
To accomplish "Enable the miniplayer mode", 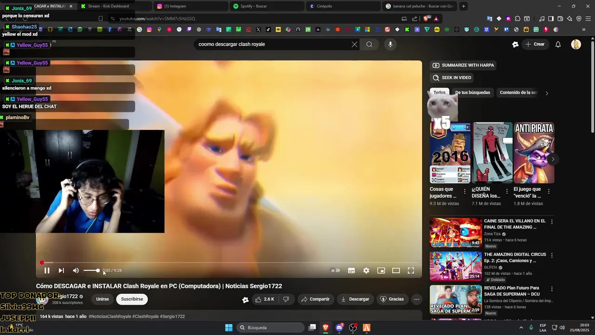I will click(x=381, y=270).
